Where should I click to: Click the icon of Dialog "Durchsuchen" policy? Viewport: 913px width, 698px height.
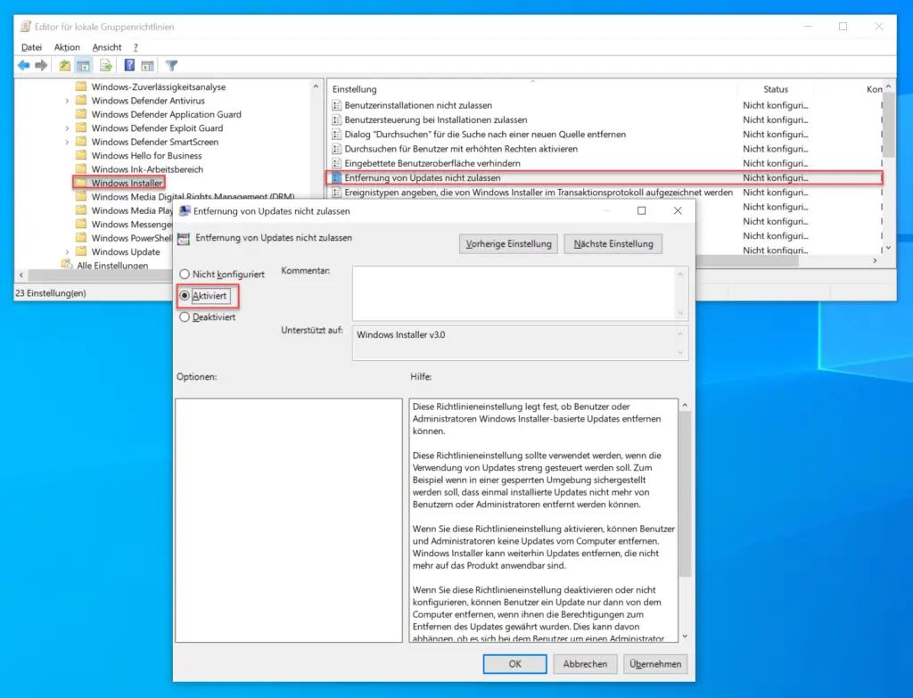click(336, 135)
